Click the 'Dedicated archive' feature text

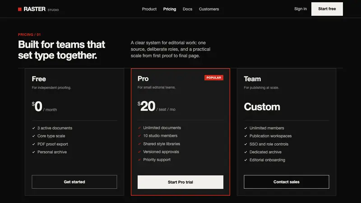point(265,152)
